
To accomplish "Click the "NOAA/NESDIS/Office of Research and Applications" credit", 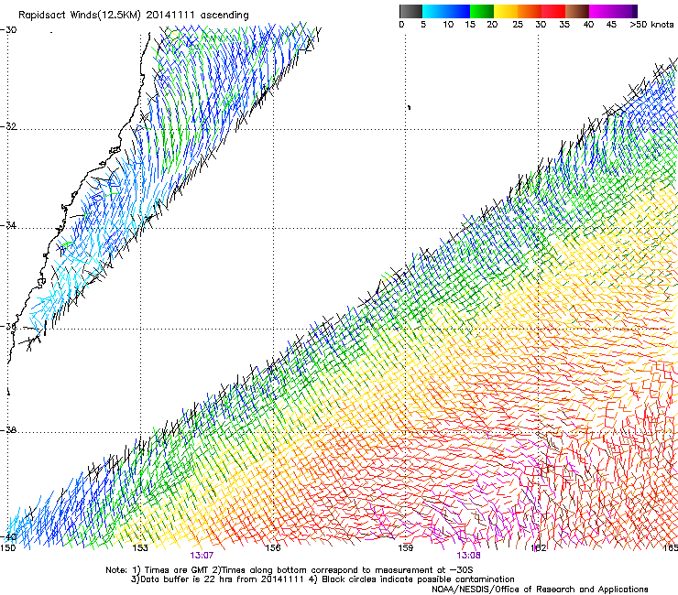I will [540, 590].
